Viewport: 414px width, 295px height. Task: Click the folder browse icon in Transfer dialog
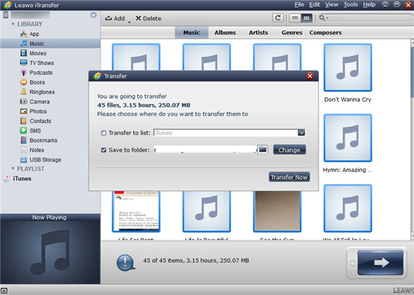[262, 150]
